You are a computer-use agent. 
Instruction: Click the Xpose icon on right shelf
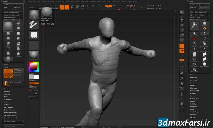click(x=182, y=109)
